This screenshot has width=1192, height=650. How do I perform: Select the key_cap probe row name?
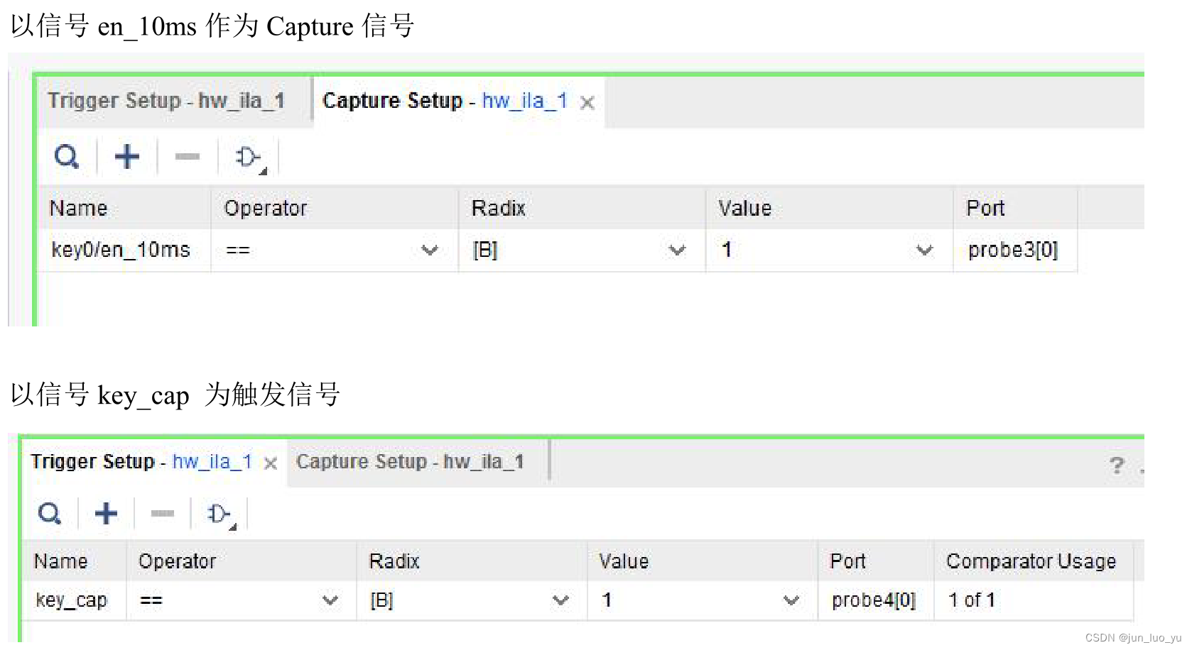(71, 600)
